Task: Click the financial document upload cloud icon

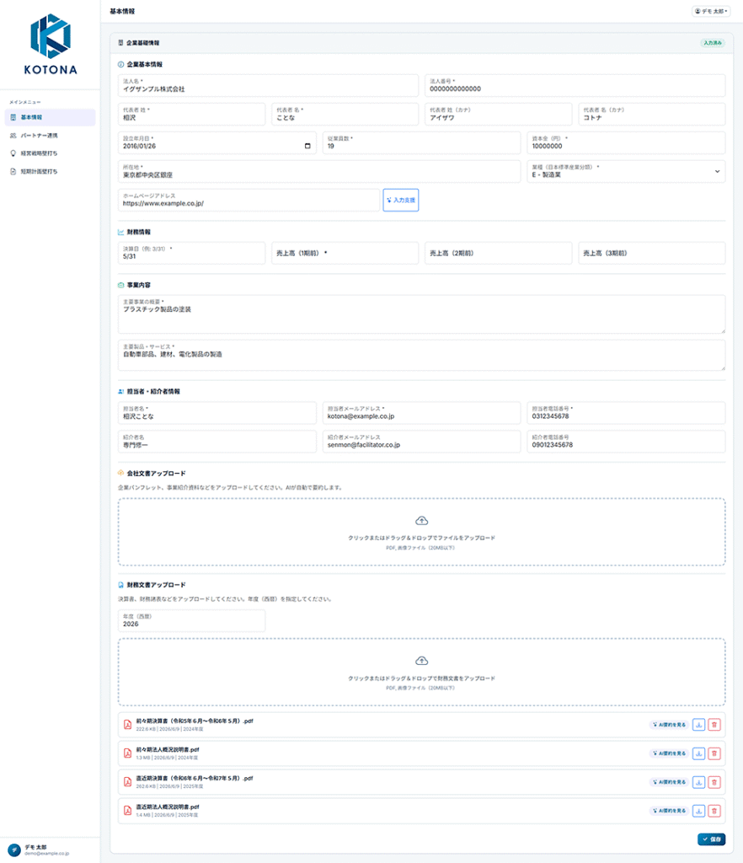Action: point(421,661)
